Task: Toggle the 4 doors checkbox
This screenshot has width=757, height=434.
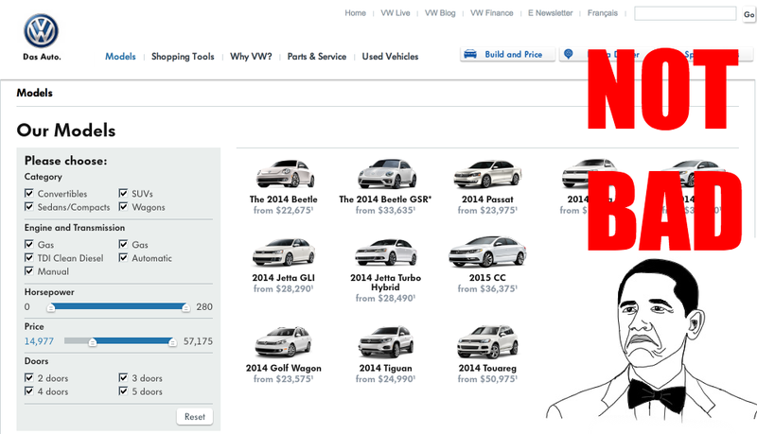Action: point(29,391)
